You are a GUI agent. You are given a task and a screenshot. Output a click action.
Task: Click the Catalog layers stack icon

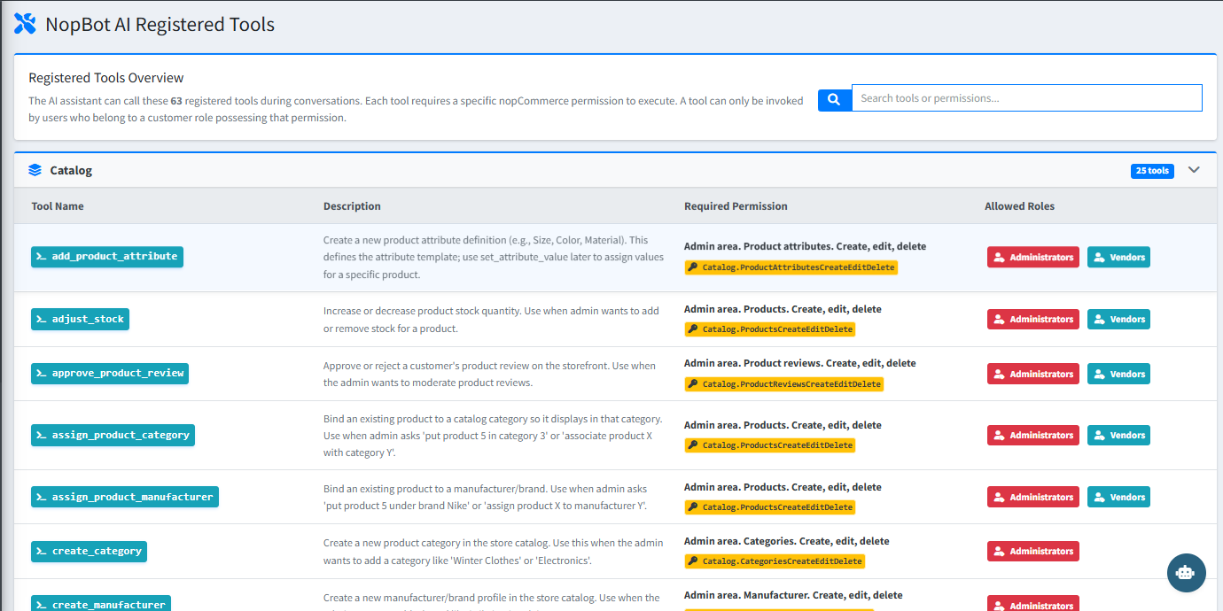coord(35,170)
